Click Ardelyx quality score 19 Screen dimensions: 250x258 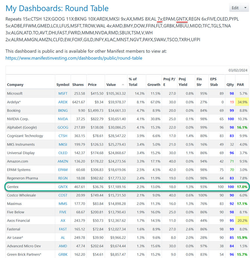pyautogui.click(x=232, y=102)
